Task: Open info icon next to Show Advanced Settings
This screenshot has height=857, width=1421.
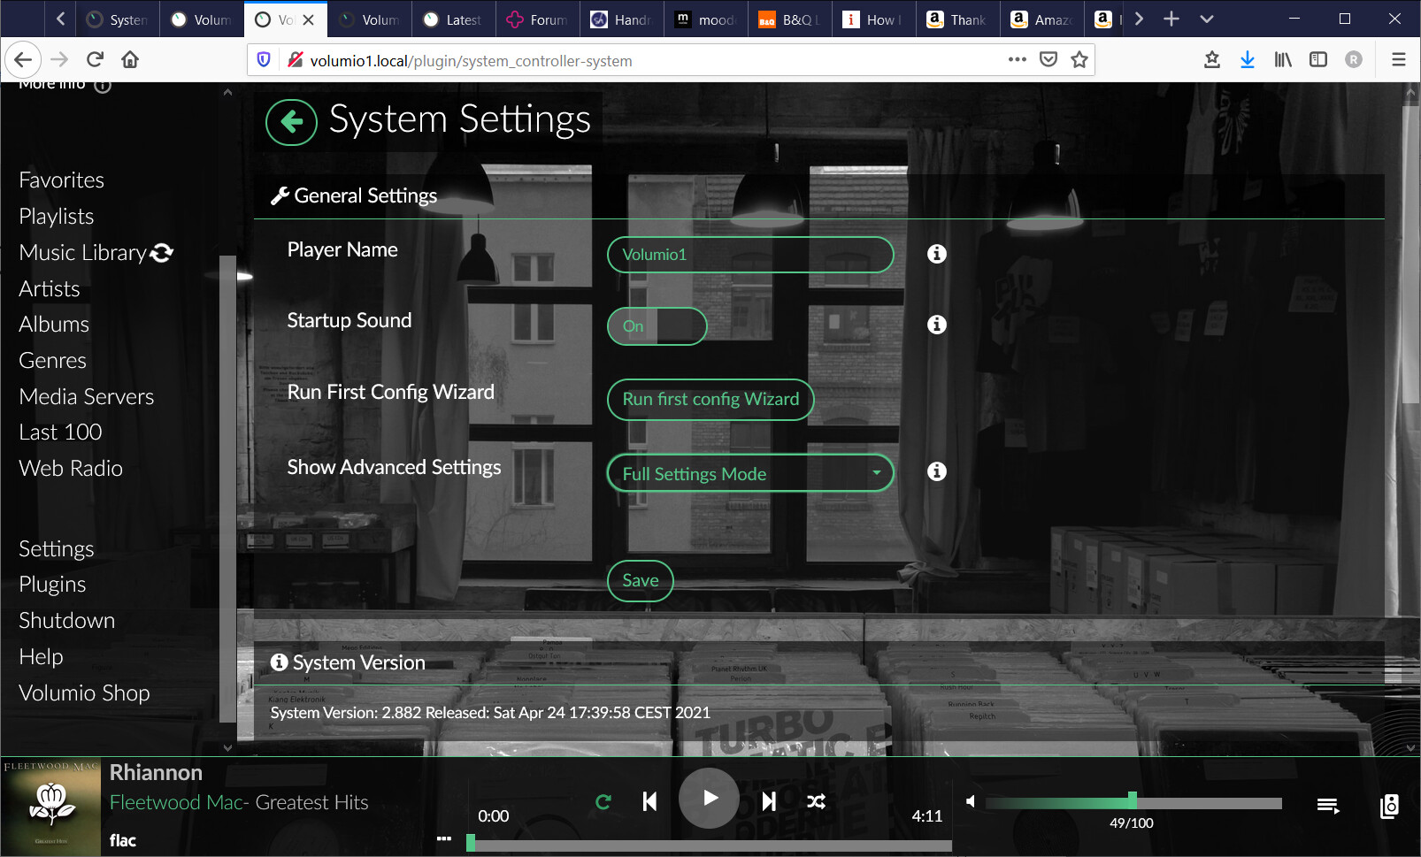Action: [937, 471]
